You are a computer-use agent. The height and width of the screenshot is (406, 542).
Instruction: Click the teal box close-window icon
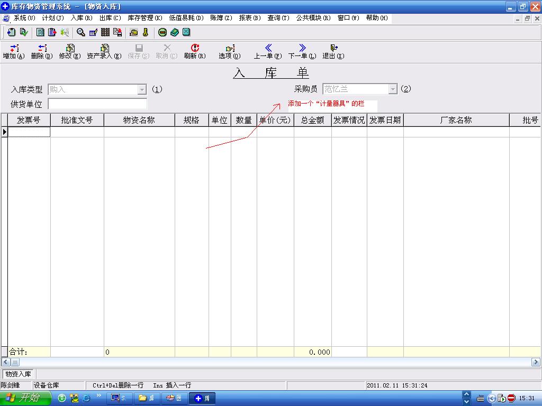[186, 32]
